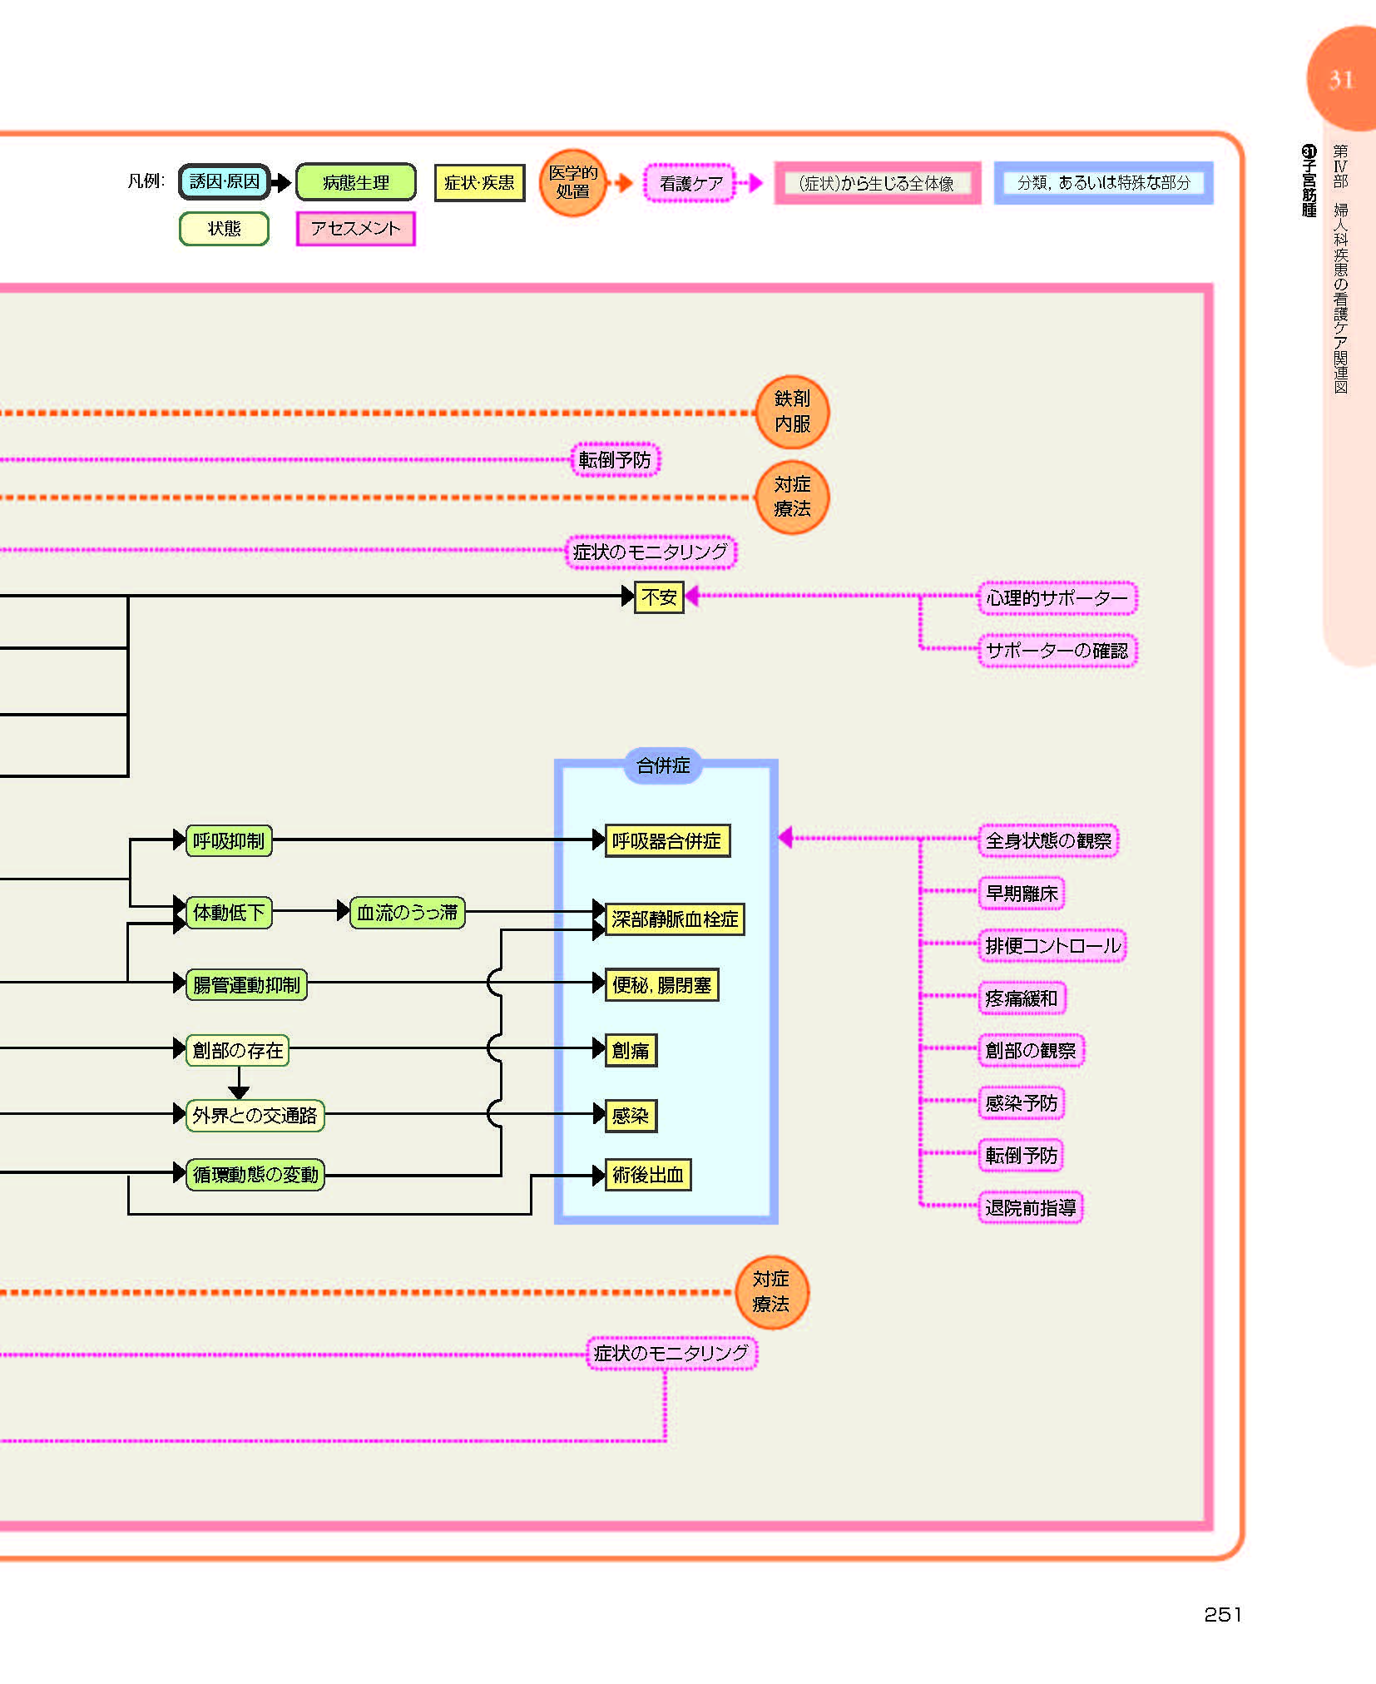Click the 病態生理 legend item

tap(356, 182)
